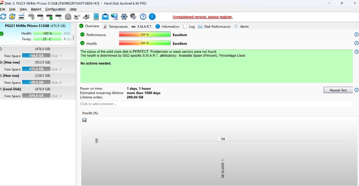Click the small scrollbar in the disk panel

(x=74, y=37)
